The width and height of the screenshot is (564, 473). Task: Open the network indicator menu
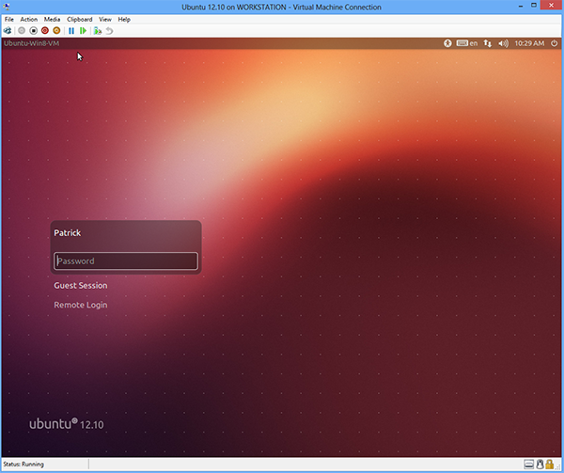coord(487,43)
